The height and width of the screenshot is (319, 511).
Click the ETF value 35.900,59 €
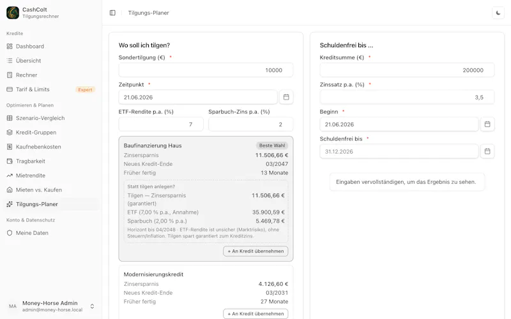[x=268, y=212]
